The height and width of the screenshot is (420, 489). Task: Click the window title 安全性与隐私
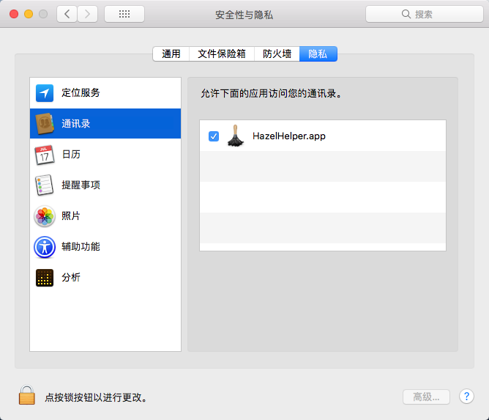pos(244,15)
